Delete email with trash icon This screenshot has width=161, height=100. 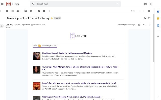pos(18,11)
